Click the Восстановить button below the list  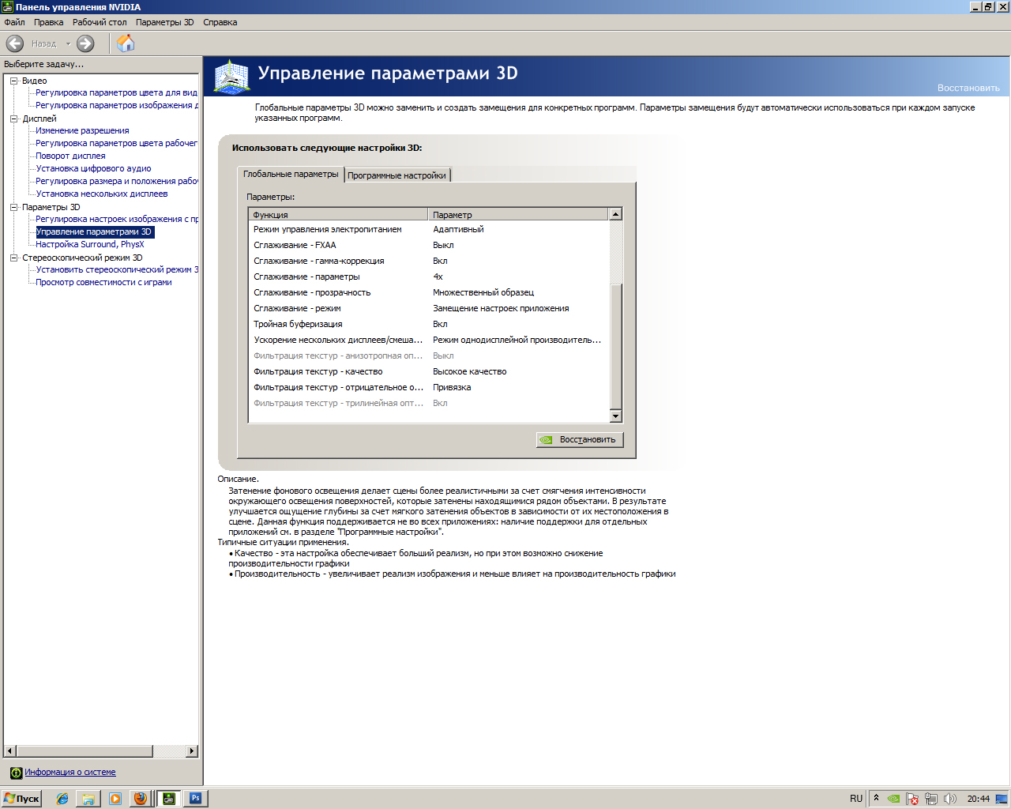click(x=580, y=439)
